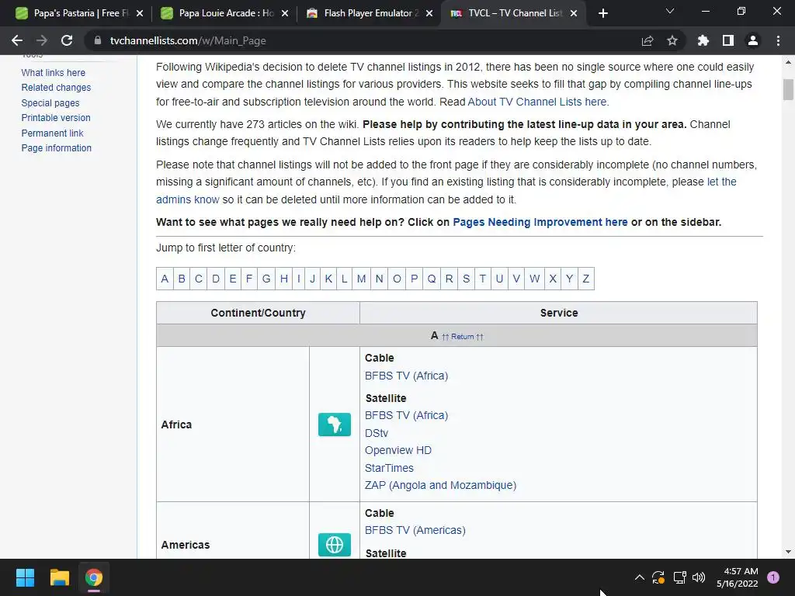Viewport: 795px width, 596px height.
Task: Open the What links here sidebar link
Action: 54,72
